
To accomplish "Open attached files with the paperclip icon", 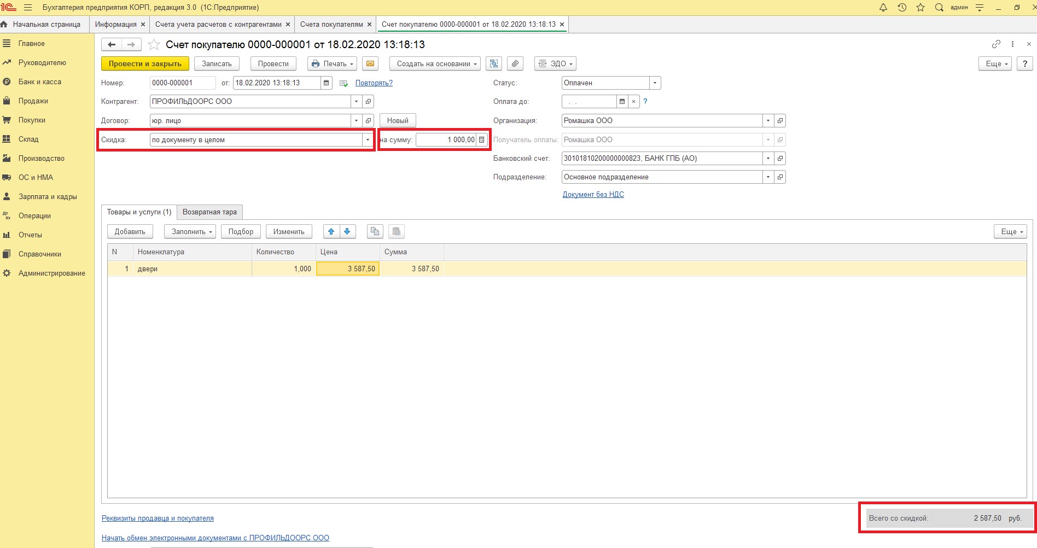I will pyautogui.click(x=515, y=63).
